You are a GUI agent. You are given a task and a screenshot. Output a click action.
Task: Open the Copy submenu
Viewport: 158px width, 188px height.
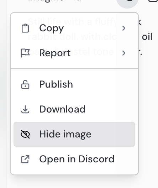74,28
